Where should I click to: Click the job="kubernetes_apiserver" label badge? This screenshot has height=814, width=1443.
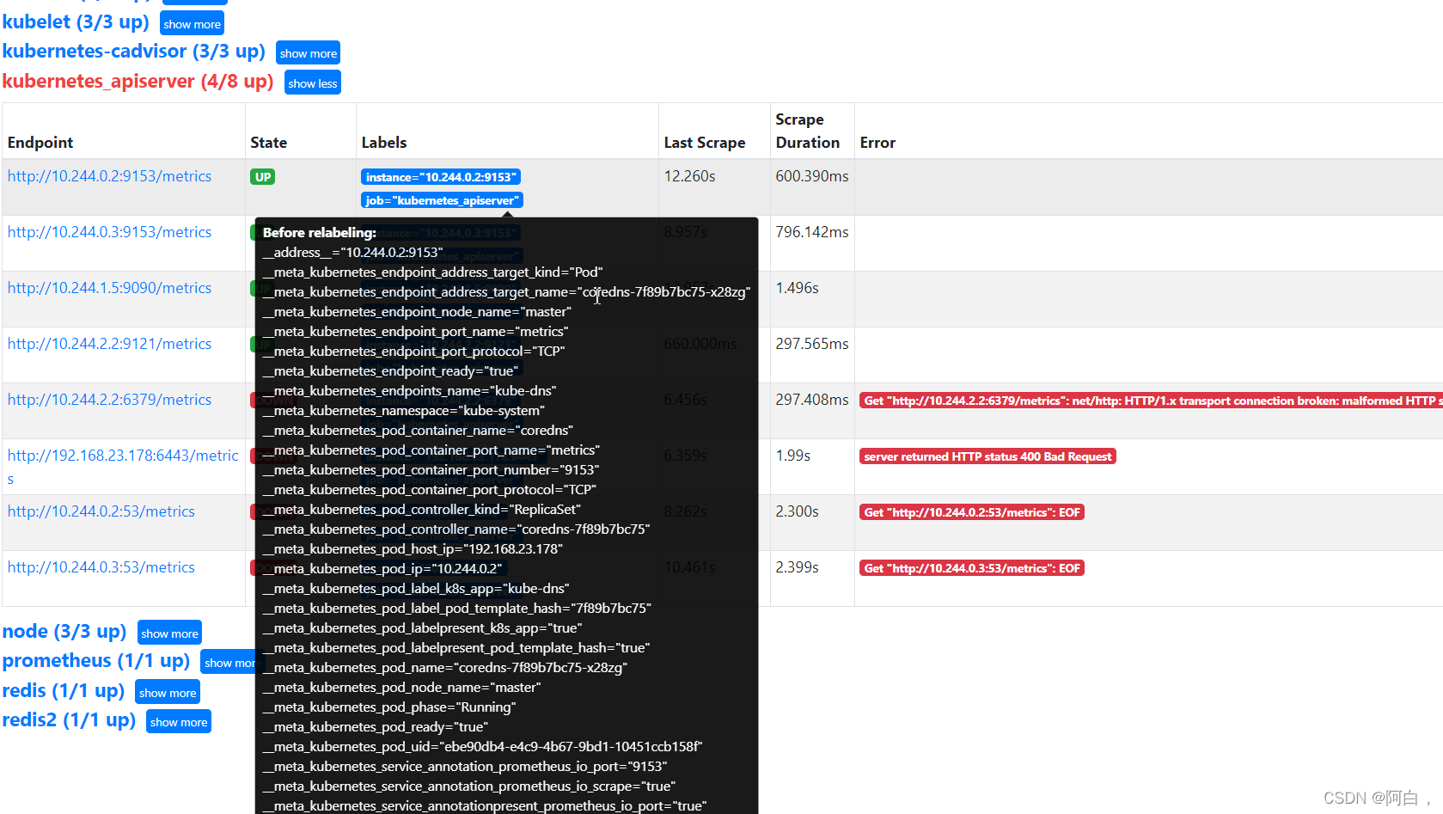(442, 200)
